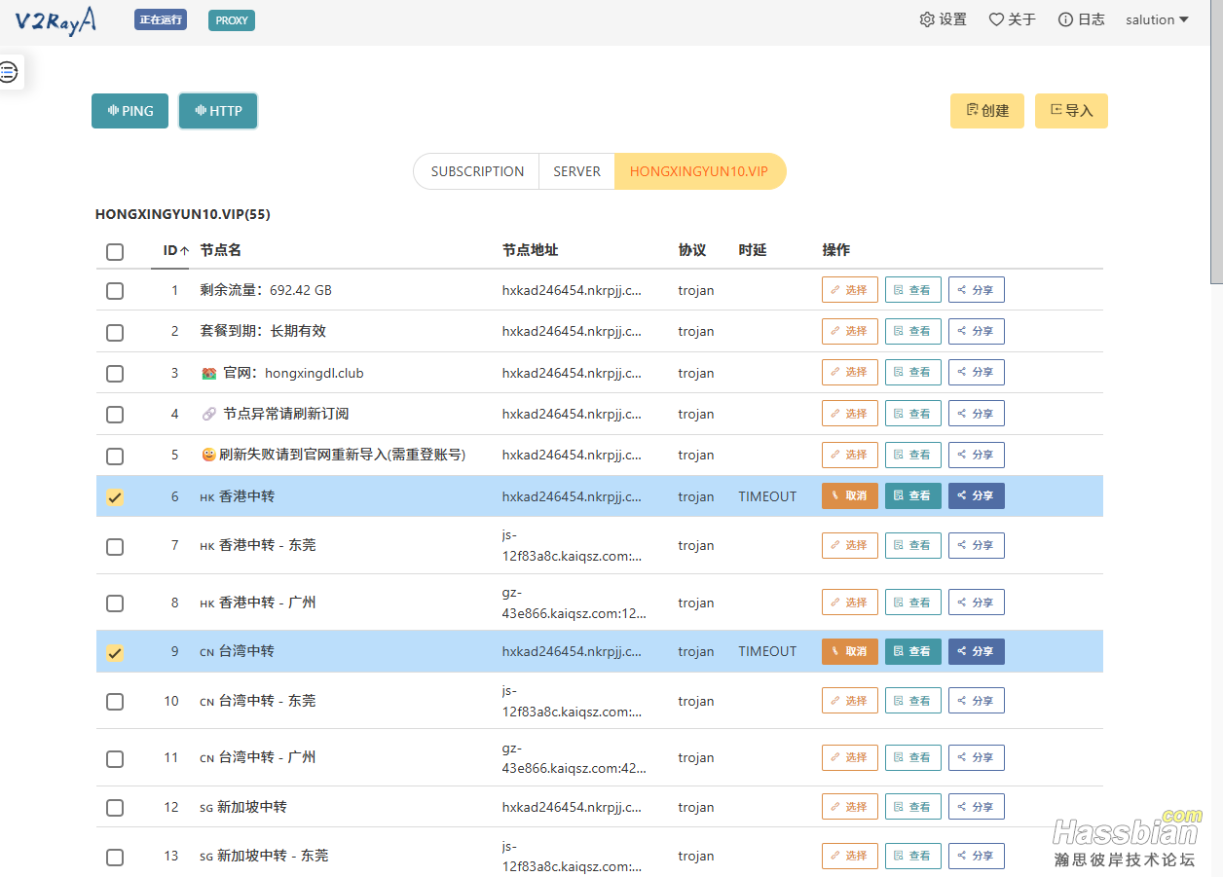This screenshot has height=877, width=1223.
Task: Check the checkbox for node ID 2
Action: click(115, 333)
